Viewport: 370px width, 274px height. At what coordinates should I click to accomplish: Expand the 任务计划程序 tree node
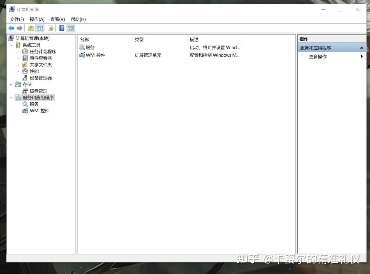pyautogui.click(x=18, y=51)
